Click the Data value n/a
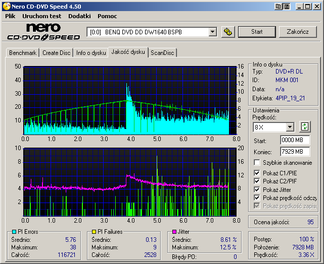This screenshot has width=324, height=264. point(280,89)
